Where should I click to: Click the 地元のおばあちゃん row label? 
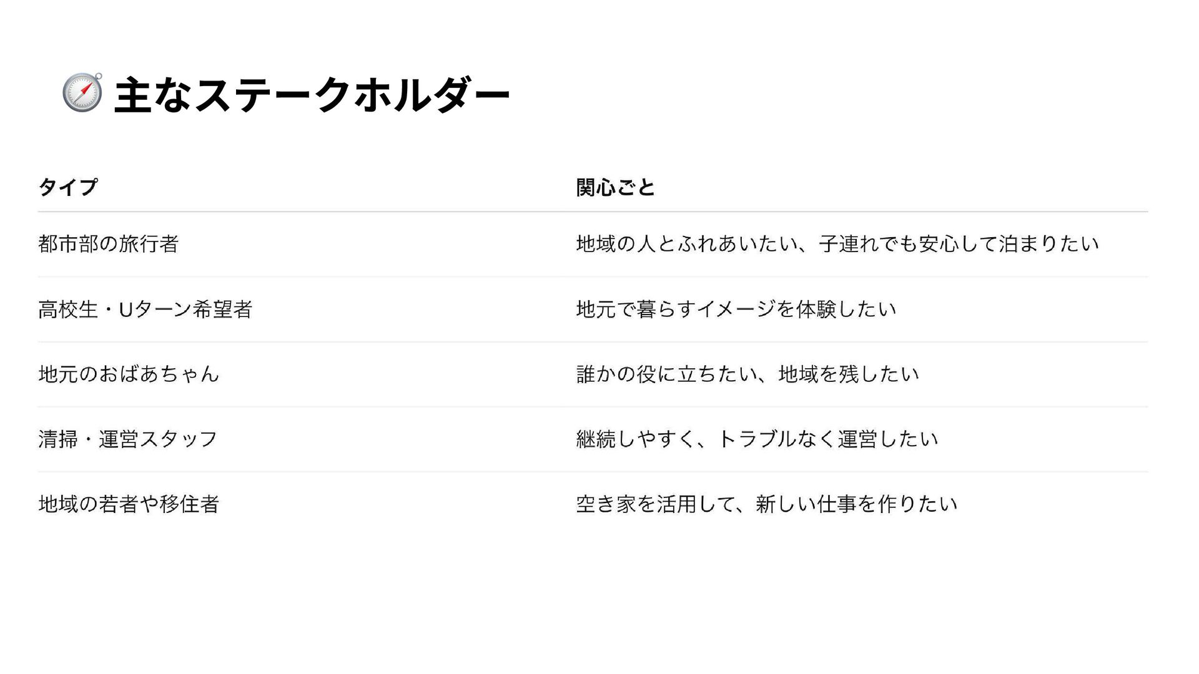click(x=129, y=374)
